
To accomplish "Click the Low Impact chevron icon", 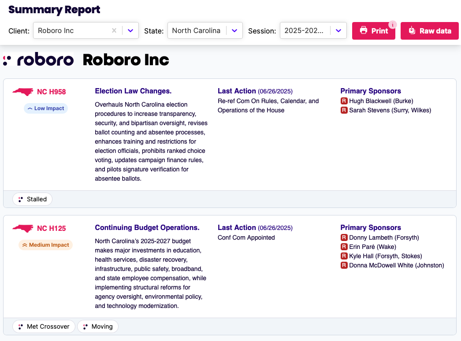I will (x=30, y=108).
